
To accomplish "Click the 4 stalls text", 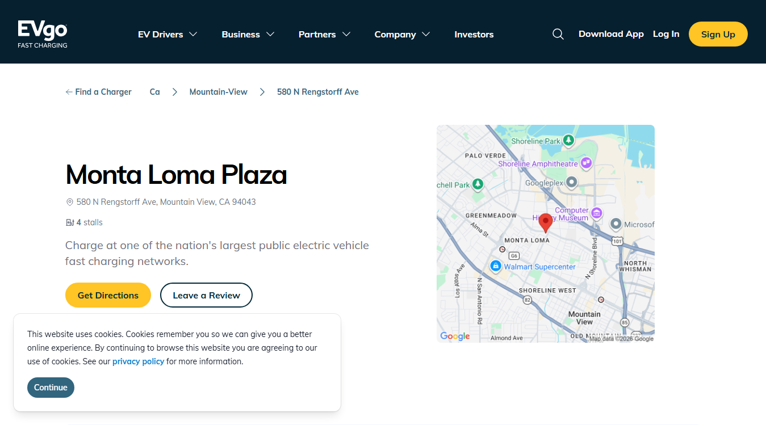I will [x=90, y=222].
